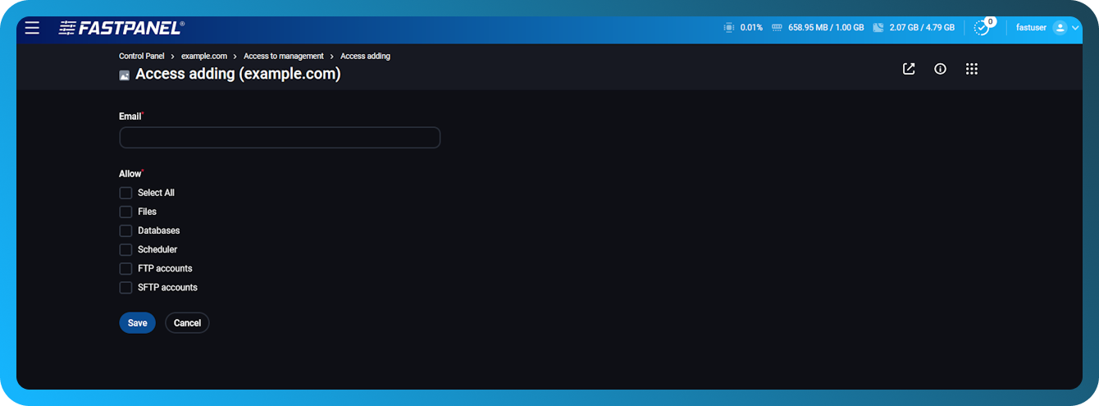The image size is (1099, 406).
Task: Save the new access settings
Action: pos(137,323)
